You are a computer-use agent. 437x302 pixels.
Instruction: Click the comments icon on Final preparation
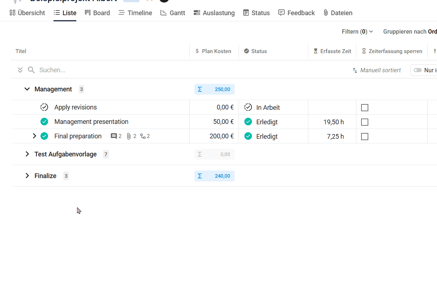pyautogui.click(x=114, y=136)
